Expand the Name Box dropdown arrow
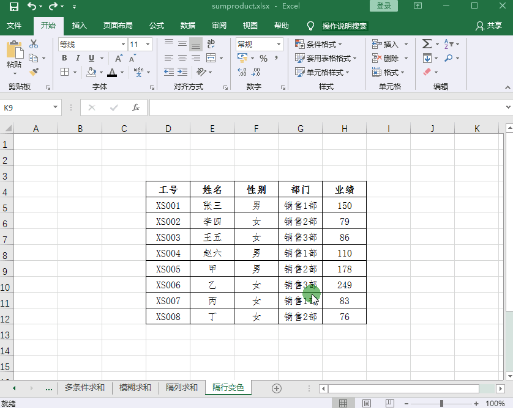 coord(55,107)
